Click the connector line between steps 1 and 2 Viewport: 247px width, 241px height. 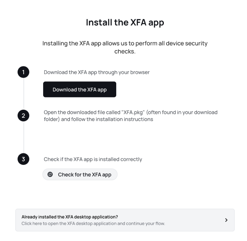tap(24, 94)
